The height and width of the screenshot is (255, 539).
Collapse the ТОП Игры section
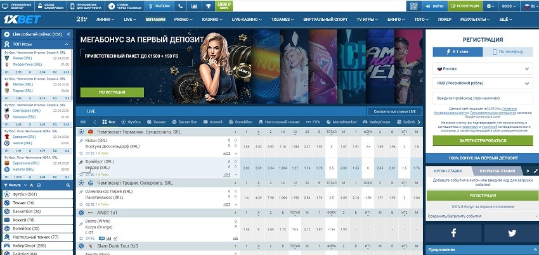pos(67,44)
